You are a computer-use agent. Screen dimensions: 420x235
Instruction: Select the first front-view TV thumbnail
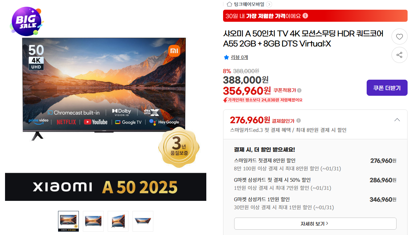coord(68,221)
